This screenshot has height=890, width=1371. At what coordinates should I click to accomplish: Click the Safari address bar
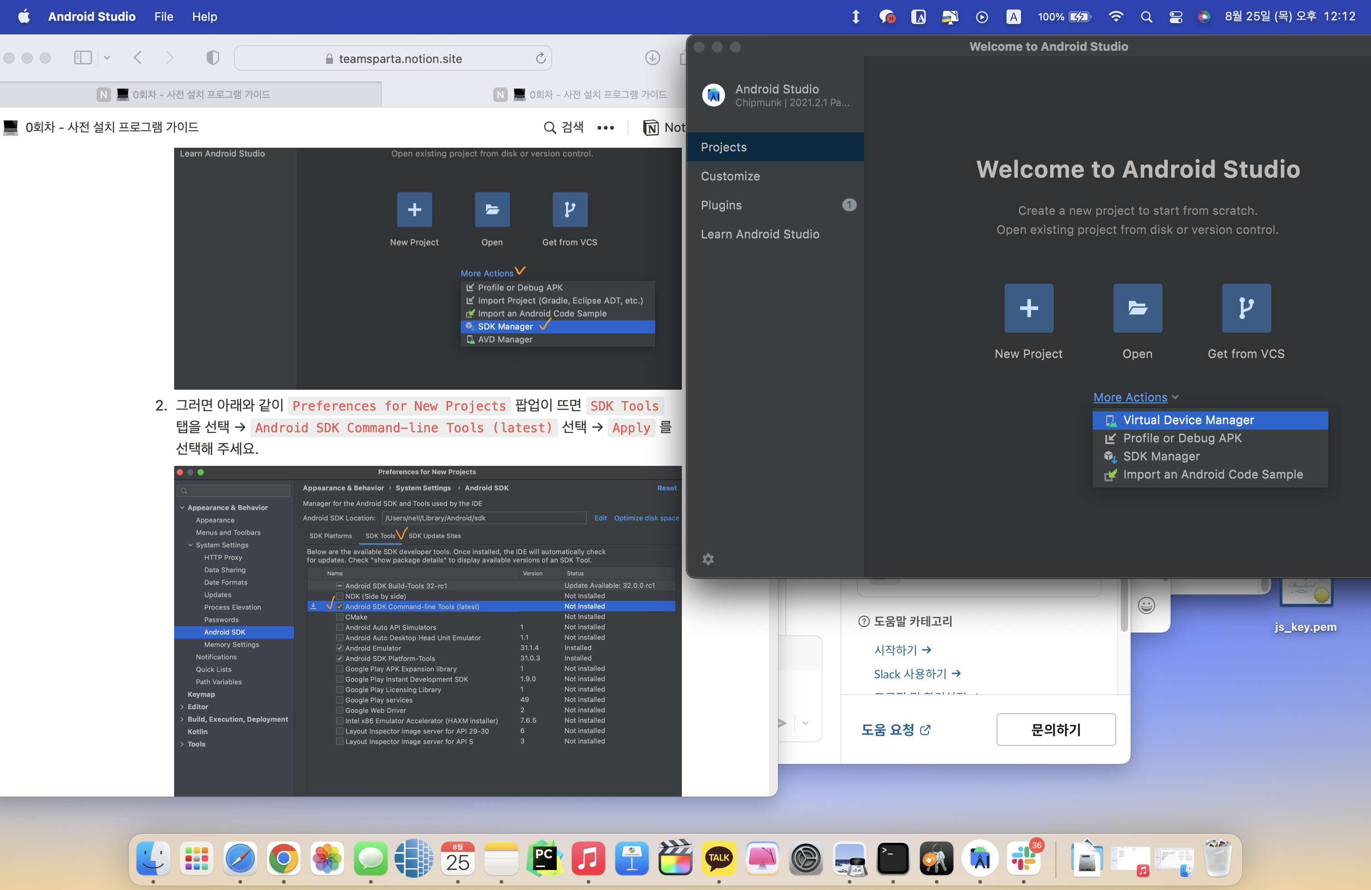pyautogui.click(x=393, y=58)
